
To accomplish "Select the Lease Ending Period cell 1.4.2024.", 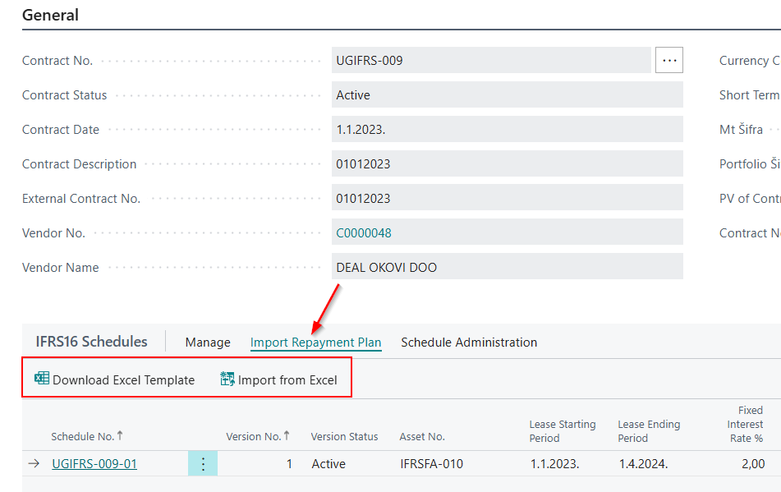I will (643, 463).
